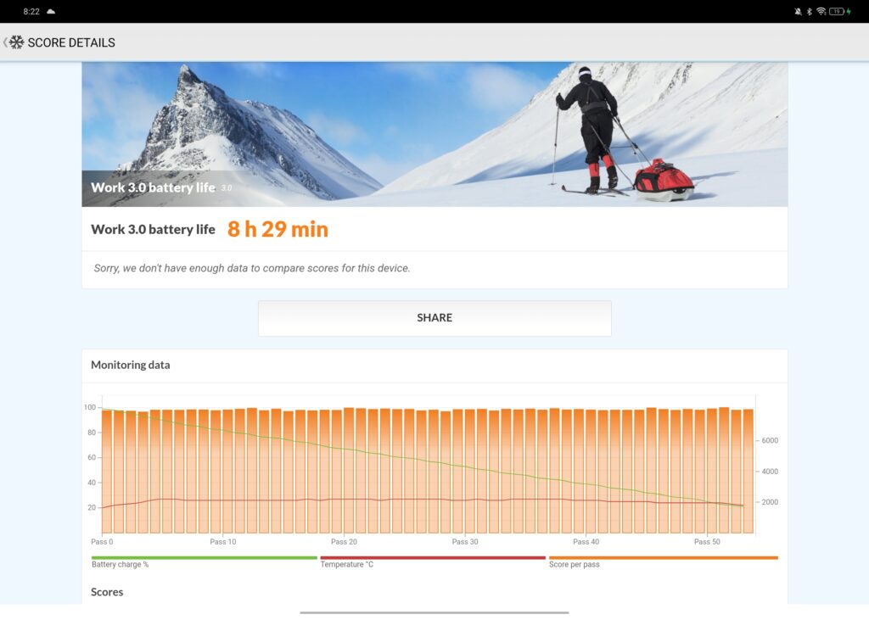Click the Work 3.0 battery life banner image

pos(434,134)
